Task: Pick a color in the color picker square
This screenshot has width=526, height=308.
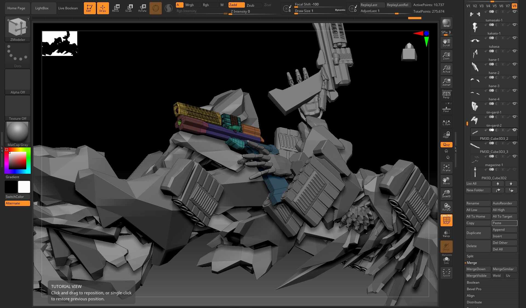Action: [18, 160]
